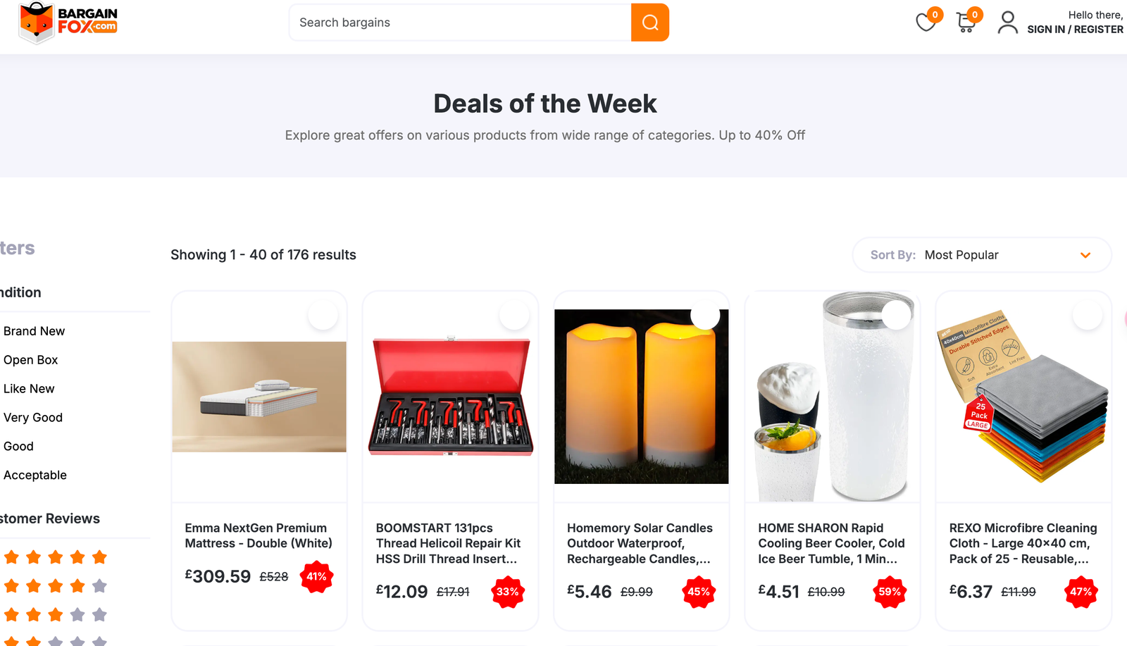
Task: Add REXO microfibre cloth to wishlist
Action: click(1087, 316)
